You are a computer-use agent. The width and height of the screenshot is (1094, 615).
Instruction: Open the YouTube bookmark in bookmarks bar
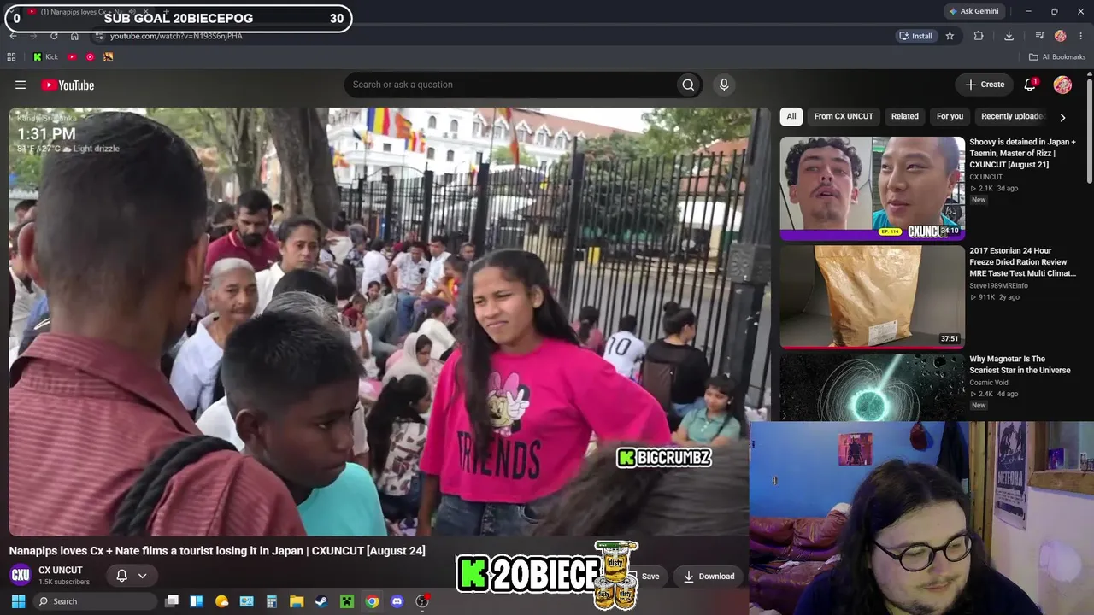coord(72,57)
